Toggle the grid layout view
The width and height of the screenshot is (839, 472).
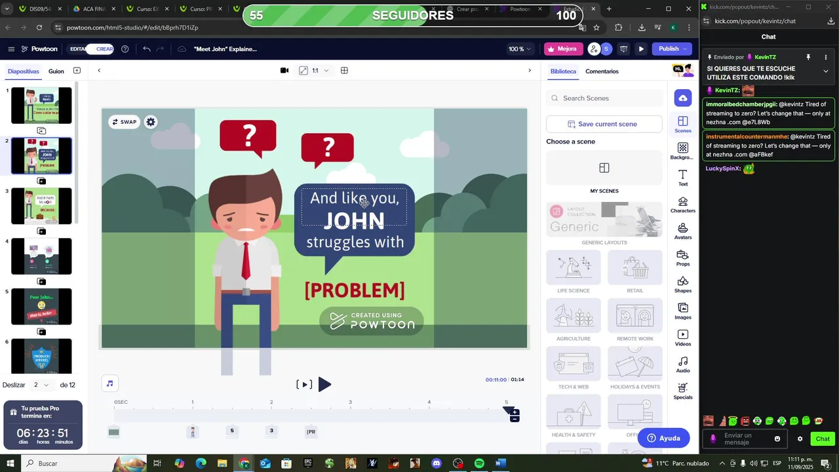pyautogui.click(x=344, y=71)
